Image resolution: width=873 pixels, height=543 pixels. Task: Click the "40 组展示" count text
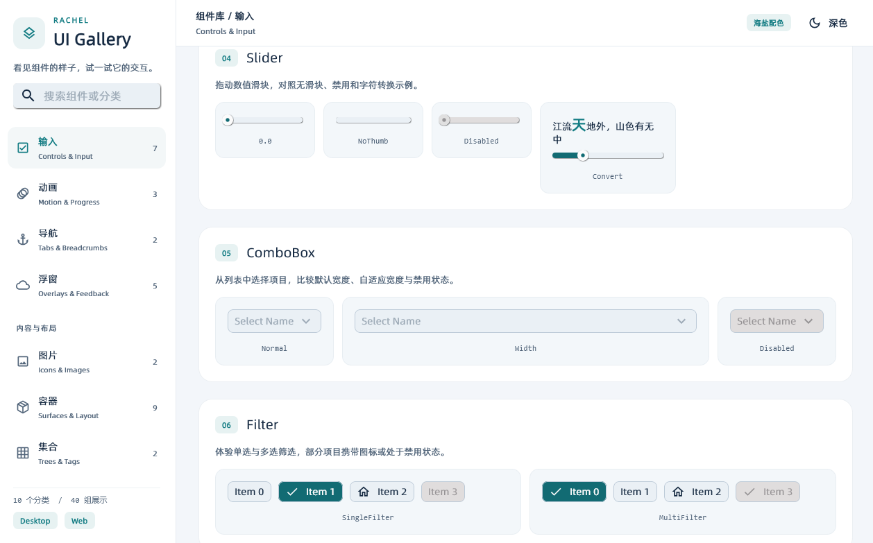(x=89, y=500)
